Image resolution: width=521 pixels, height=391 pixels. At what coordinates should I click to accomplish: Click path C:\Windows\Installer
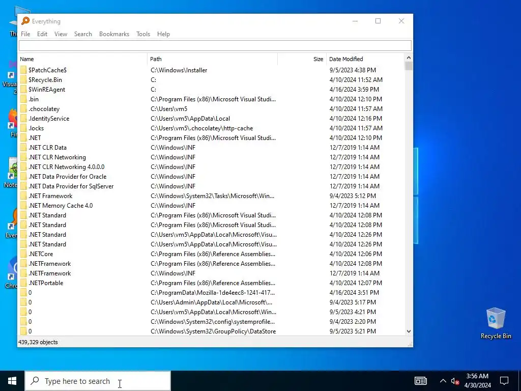pyautogui.click(x=179, y=70)
